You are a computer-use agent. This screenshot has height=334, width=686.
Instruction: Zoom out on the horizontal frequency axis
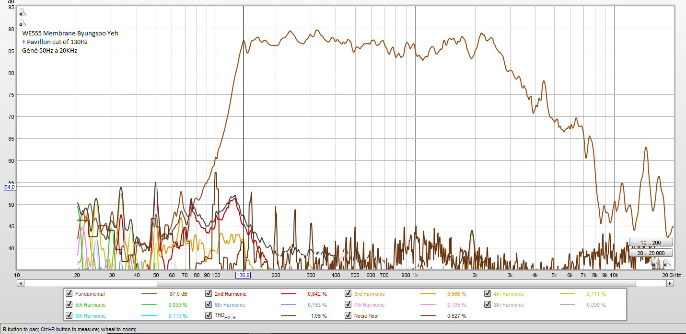click(x=655, y=263)
